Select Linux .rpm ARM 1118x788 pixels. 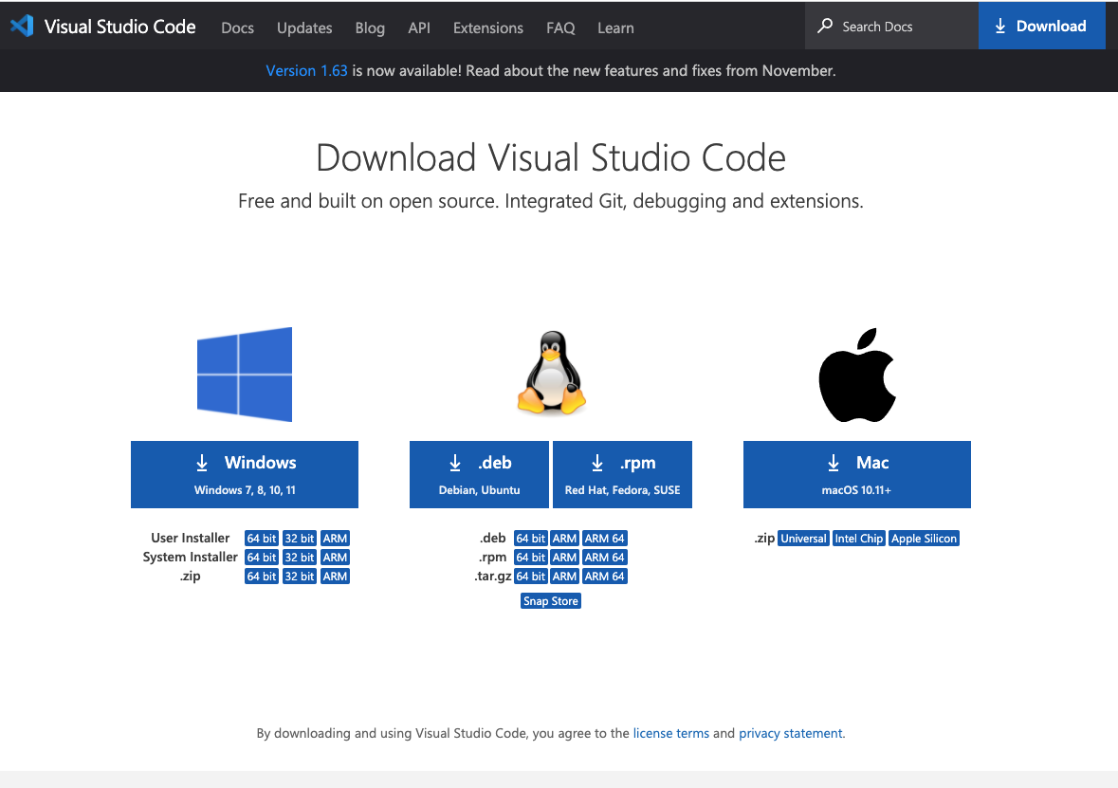(565, 557)
